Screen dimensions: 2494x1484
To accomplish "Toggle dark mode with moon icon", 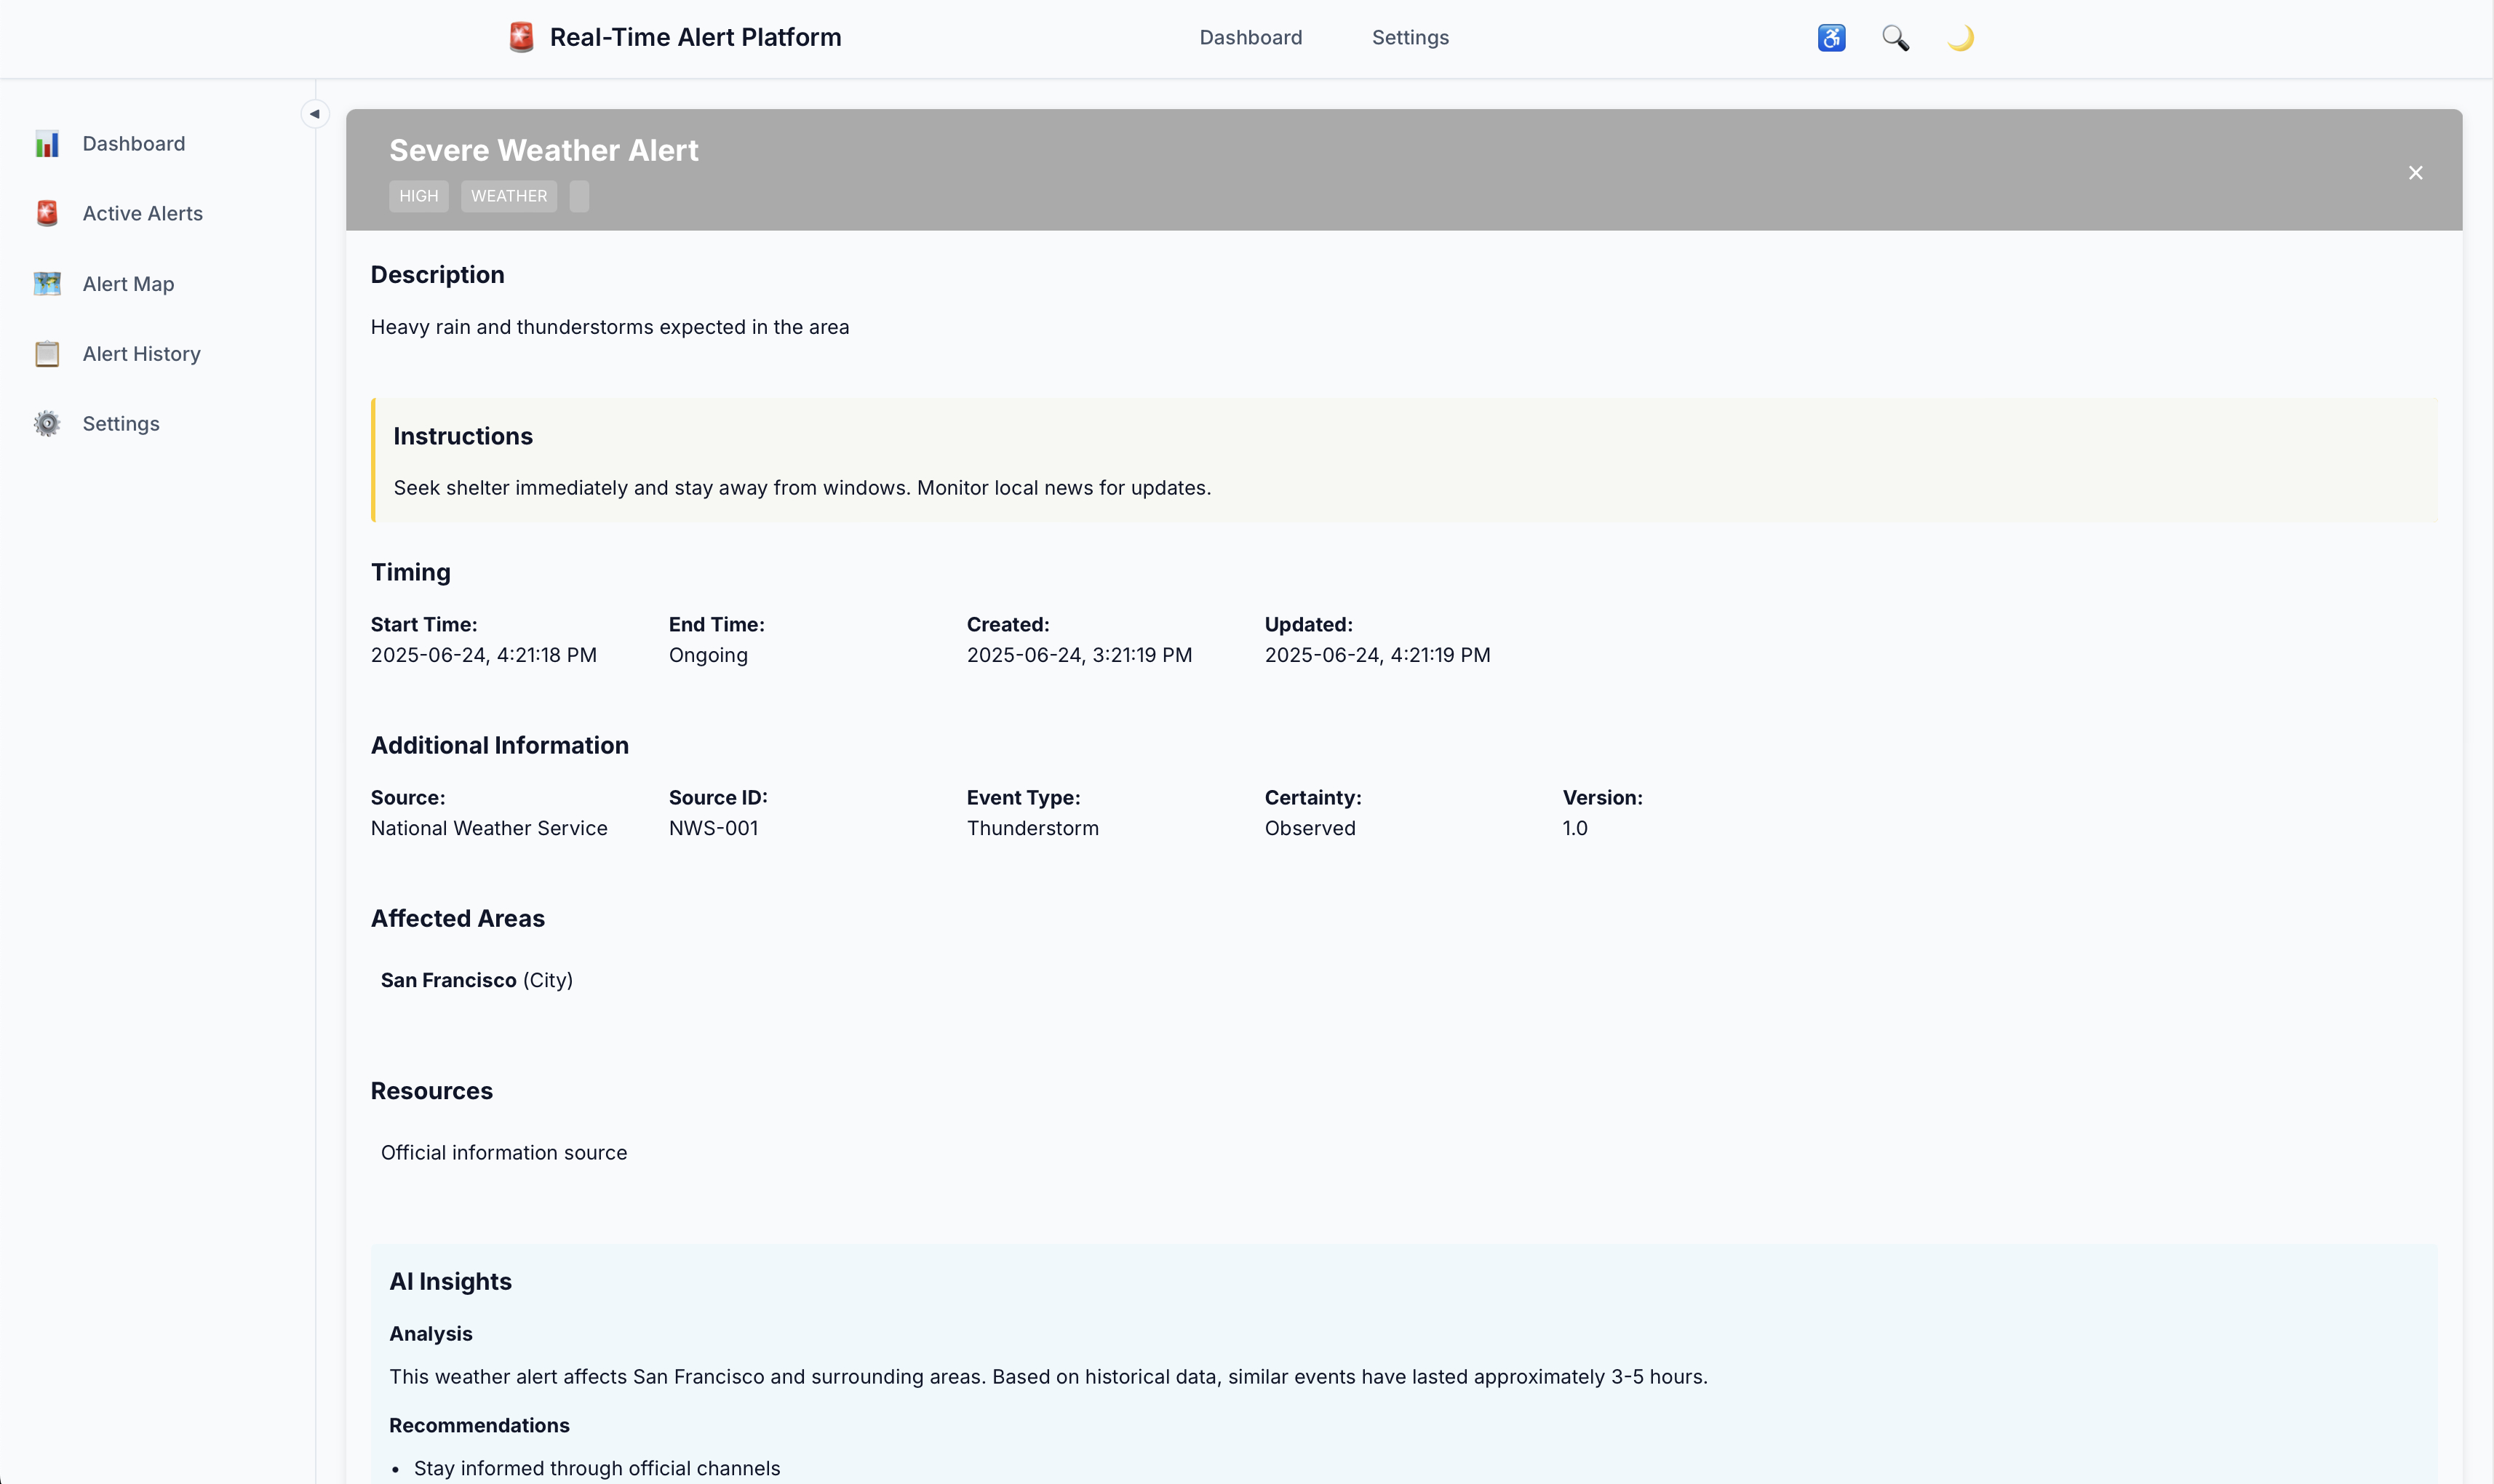I will click(x=1960, y=38).
